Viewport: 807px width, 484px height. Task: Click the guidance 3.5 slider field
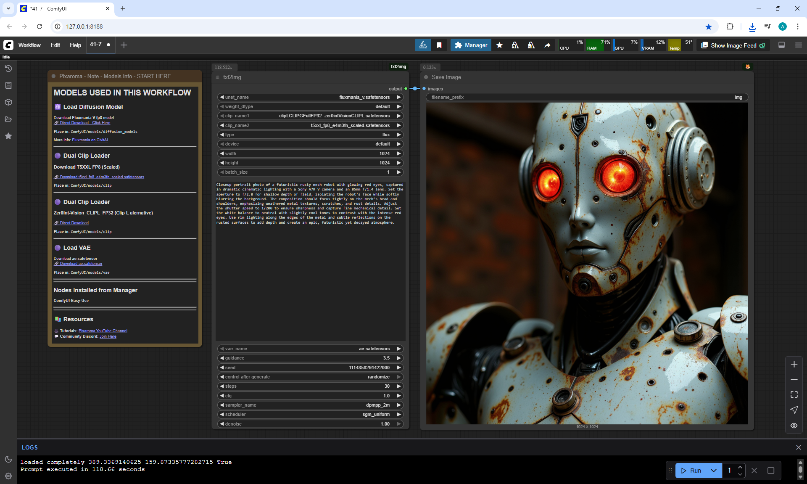pos(310,358)
